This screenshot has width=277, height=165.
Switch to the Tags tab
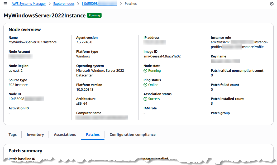pos(12,134)
